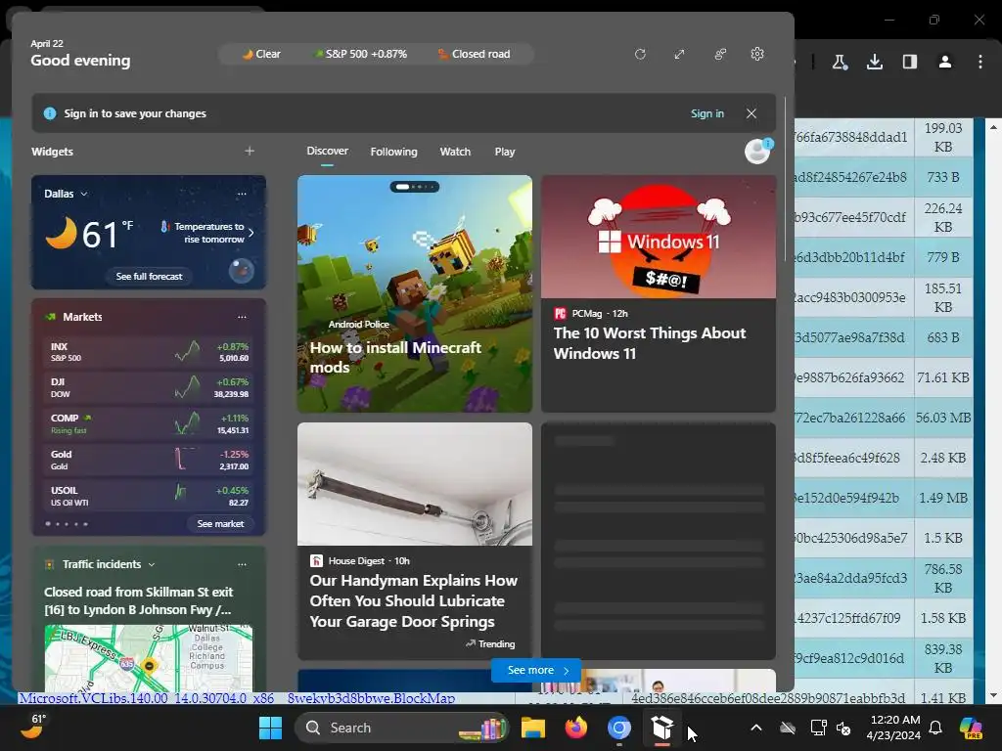Open Chrome downloads icon

[874, 62]
